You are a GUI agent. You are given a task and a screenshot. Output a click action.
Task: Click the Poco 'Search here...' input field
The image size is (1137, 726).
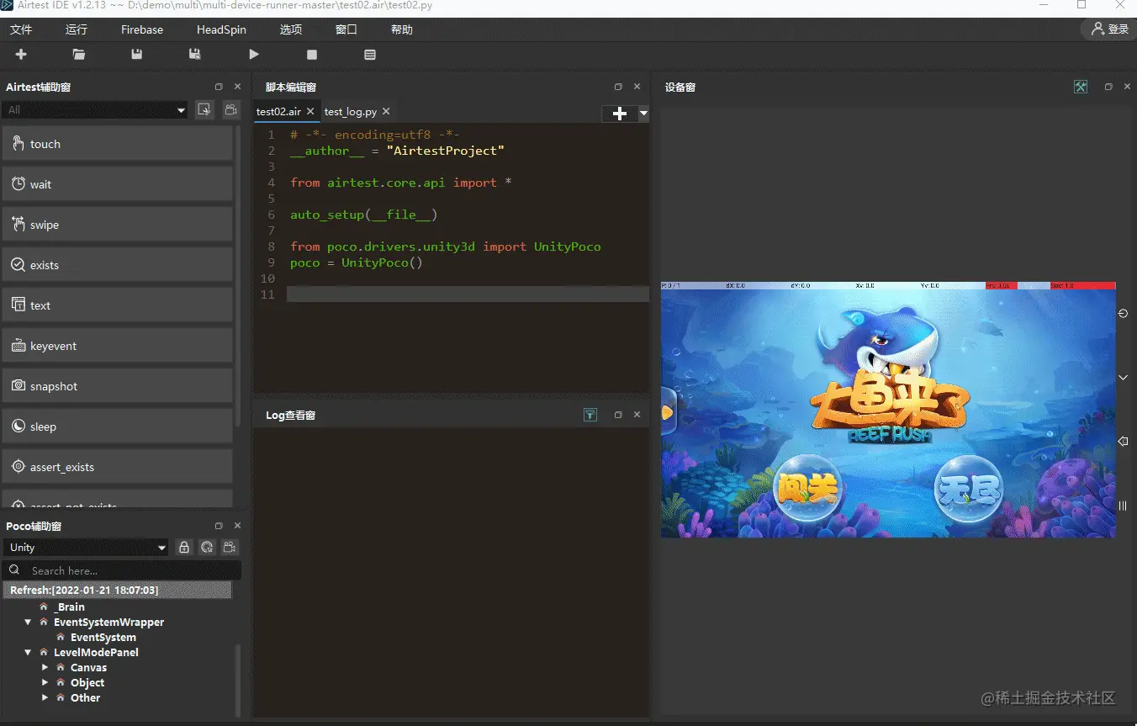coord(126,570)
